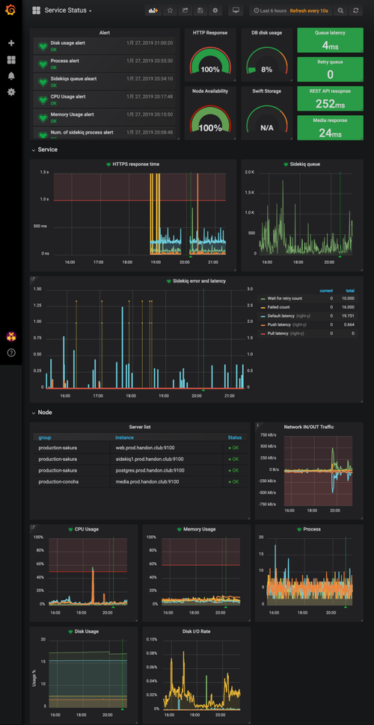Star this dashboard as favorite
This screenshot has height=725, width=374.
[x=170, y=10]
